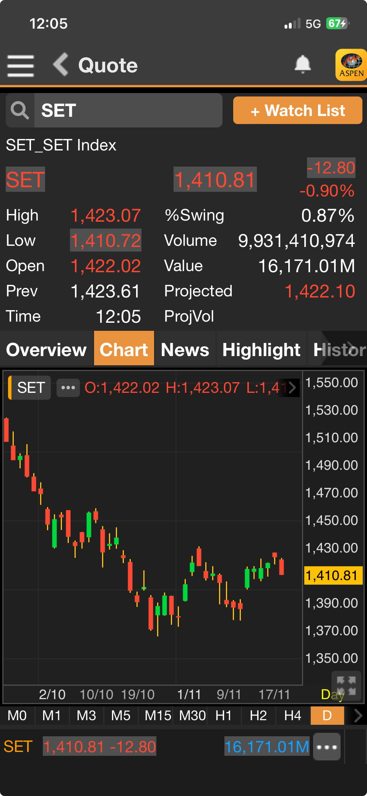
Task: Tap the %Swing value 0.87%
Action: pyautogui.click(x=328, y=216)
